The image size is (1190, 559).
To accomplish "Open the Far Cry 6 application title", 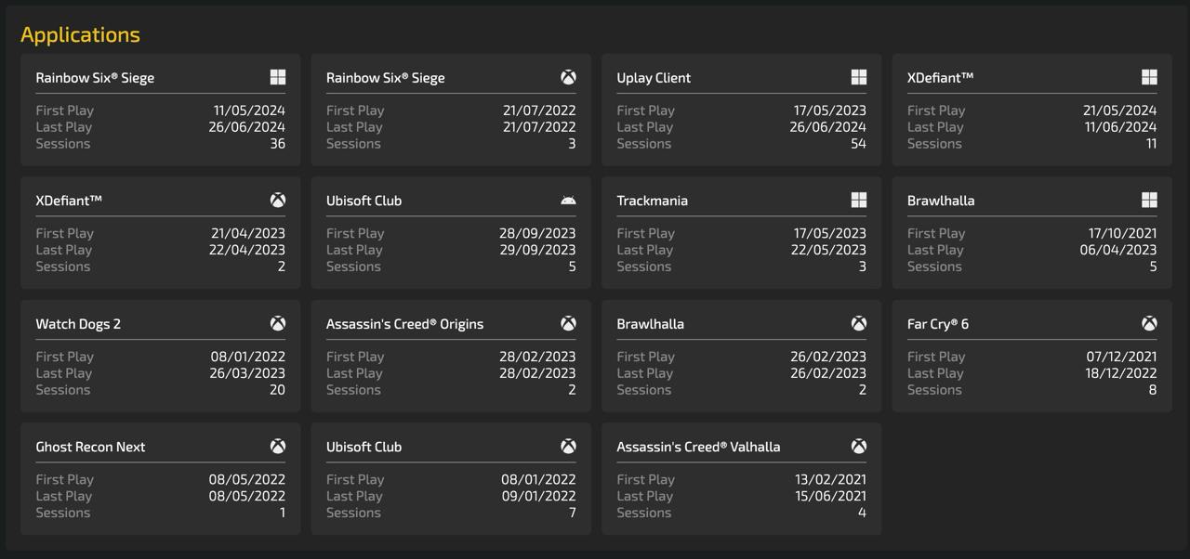I will point(937,324).
